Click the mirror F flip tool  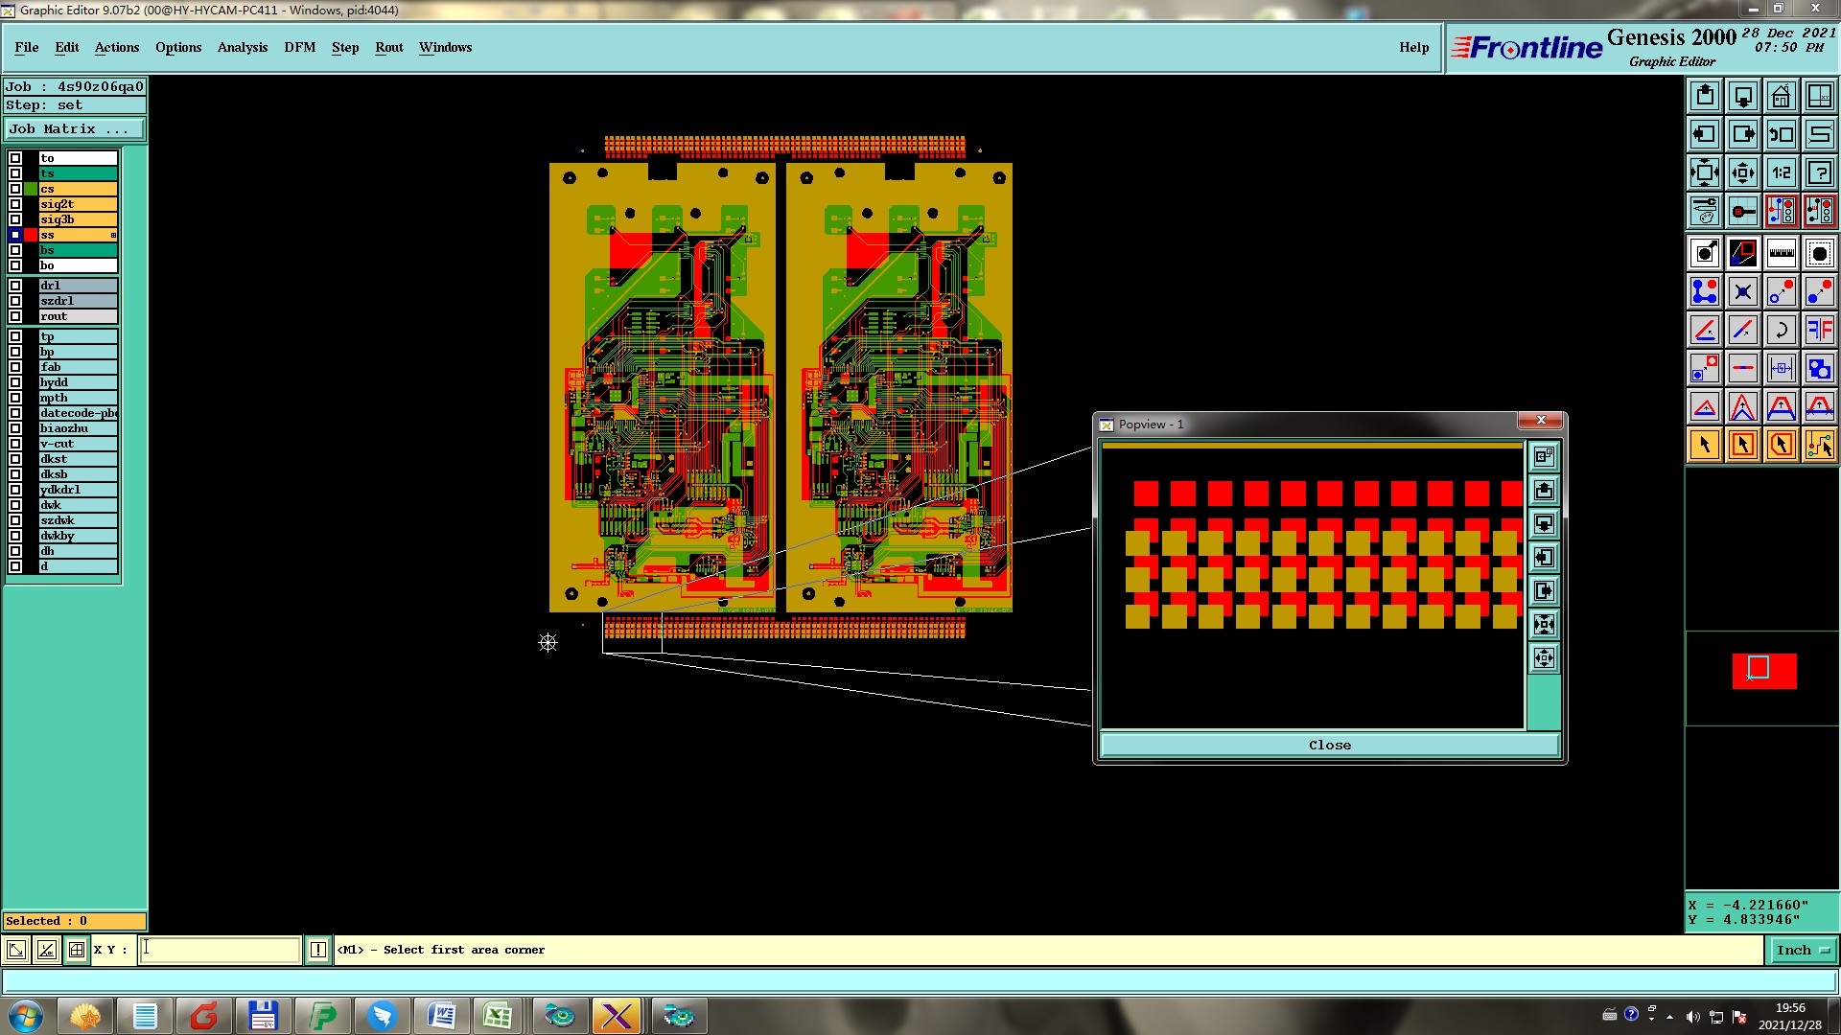click(1819, 330)
